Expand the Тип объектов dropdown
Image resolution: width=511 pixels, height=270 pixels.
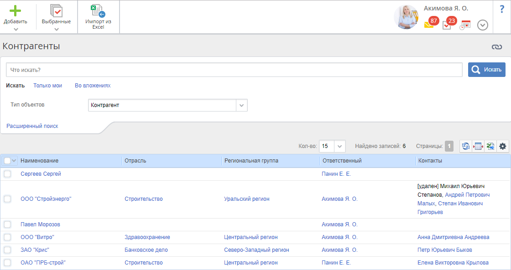coord(241,105)
